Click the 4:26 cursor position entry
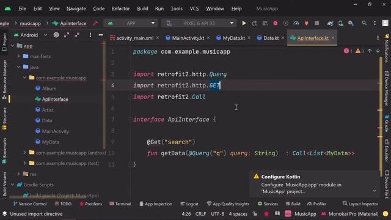 186,214
